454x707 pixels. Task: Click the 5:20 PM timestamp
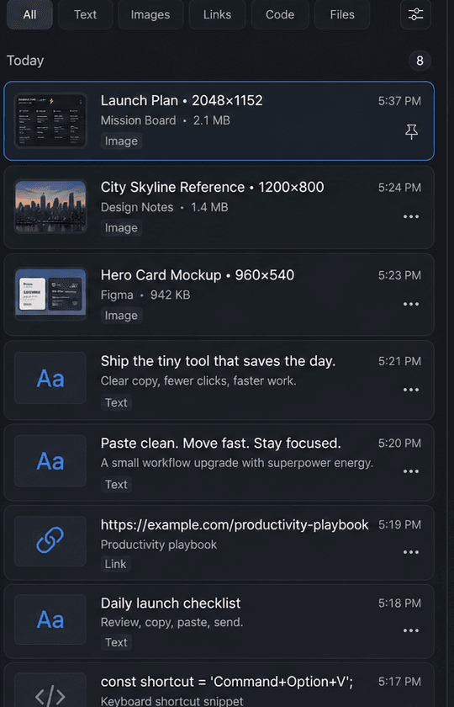[399, 444]
